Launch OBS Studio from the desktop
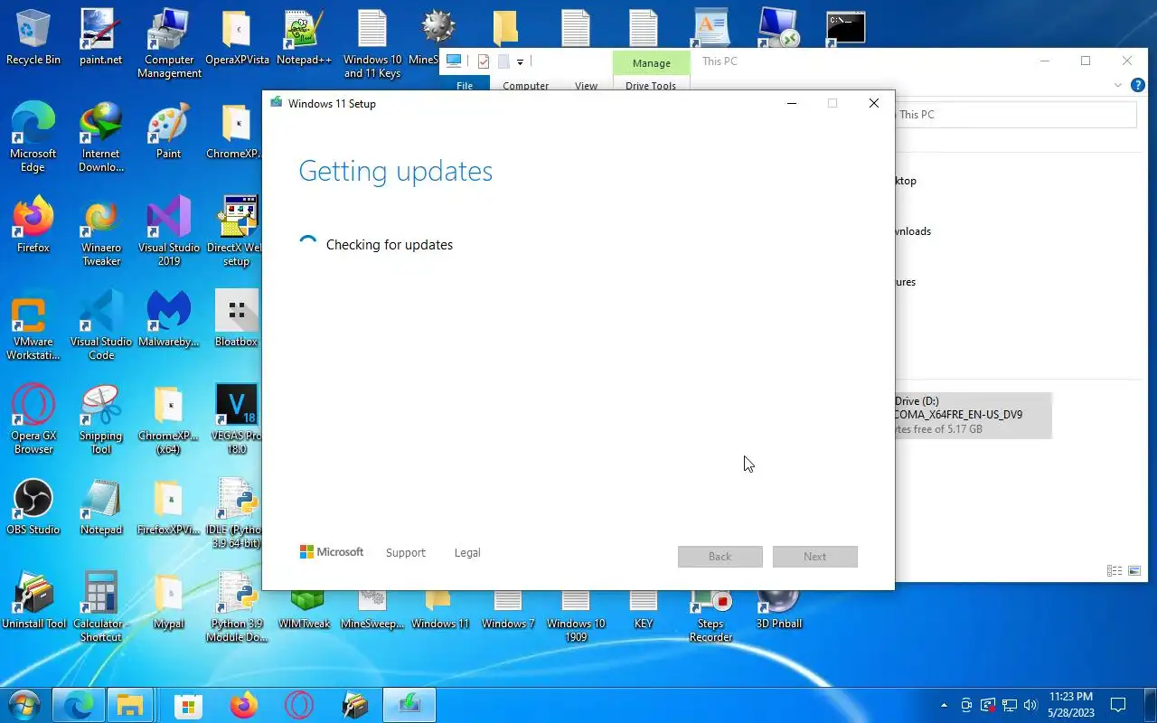 33,507
